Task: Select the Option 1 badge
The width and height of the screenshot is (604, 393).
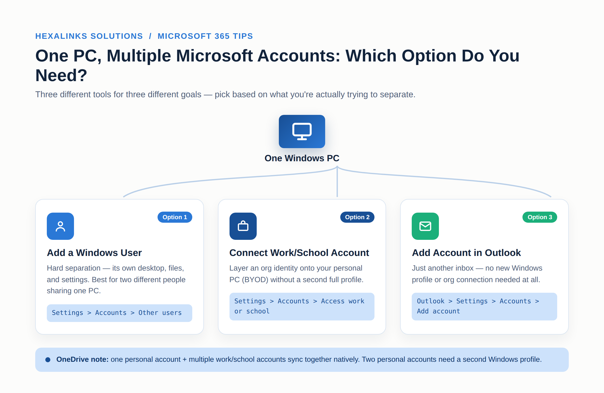Action: click(x=175, y=217)
